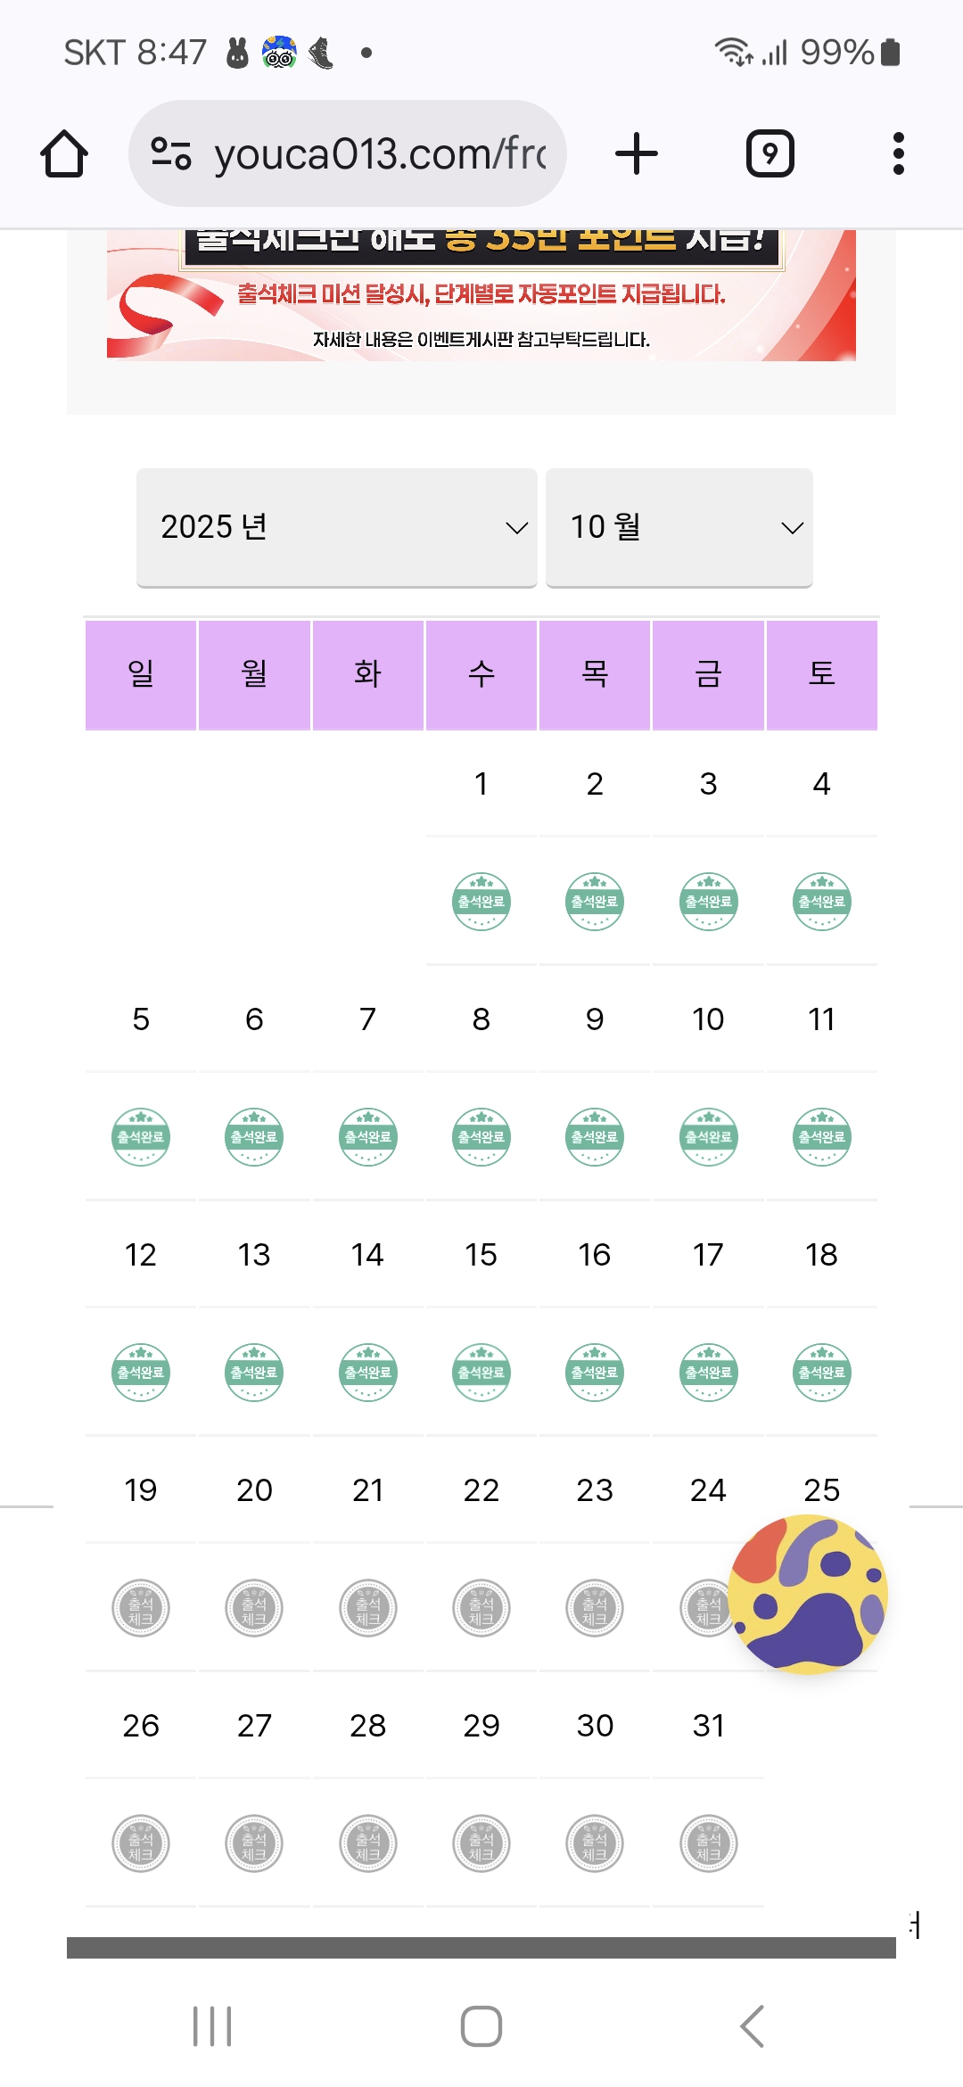The image size is (963, 2087).
Task: Tap the colorful floating blob button
Action: [x=808, y=1595]
